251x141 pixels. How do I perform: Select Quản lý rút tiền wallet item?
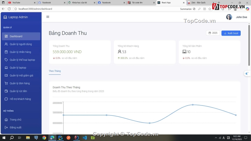click(18, 91)
